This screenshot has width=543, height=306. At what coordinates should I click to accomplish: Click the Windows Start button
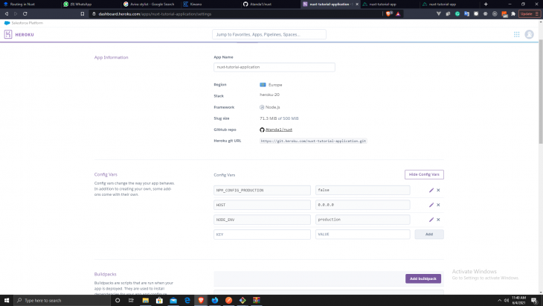click(x=7, y=300)
